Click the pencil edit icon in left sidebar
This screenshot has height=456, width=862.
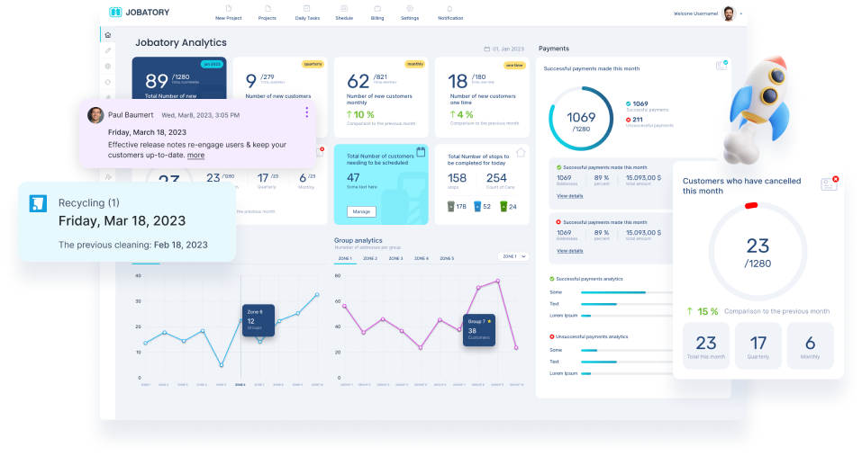(x=108, y=50)
